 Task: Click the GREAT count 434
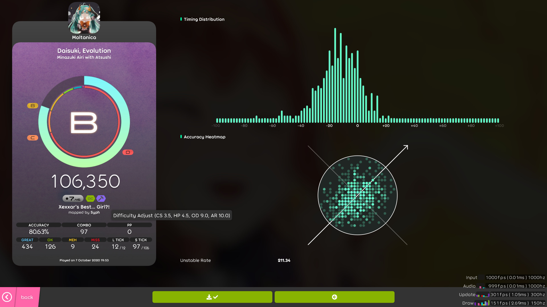tap(27, 247)
